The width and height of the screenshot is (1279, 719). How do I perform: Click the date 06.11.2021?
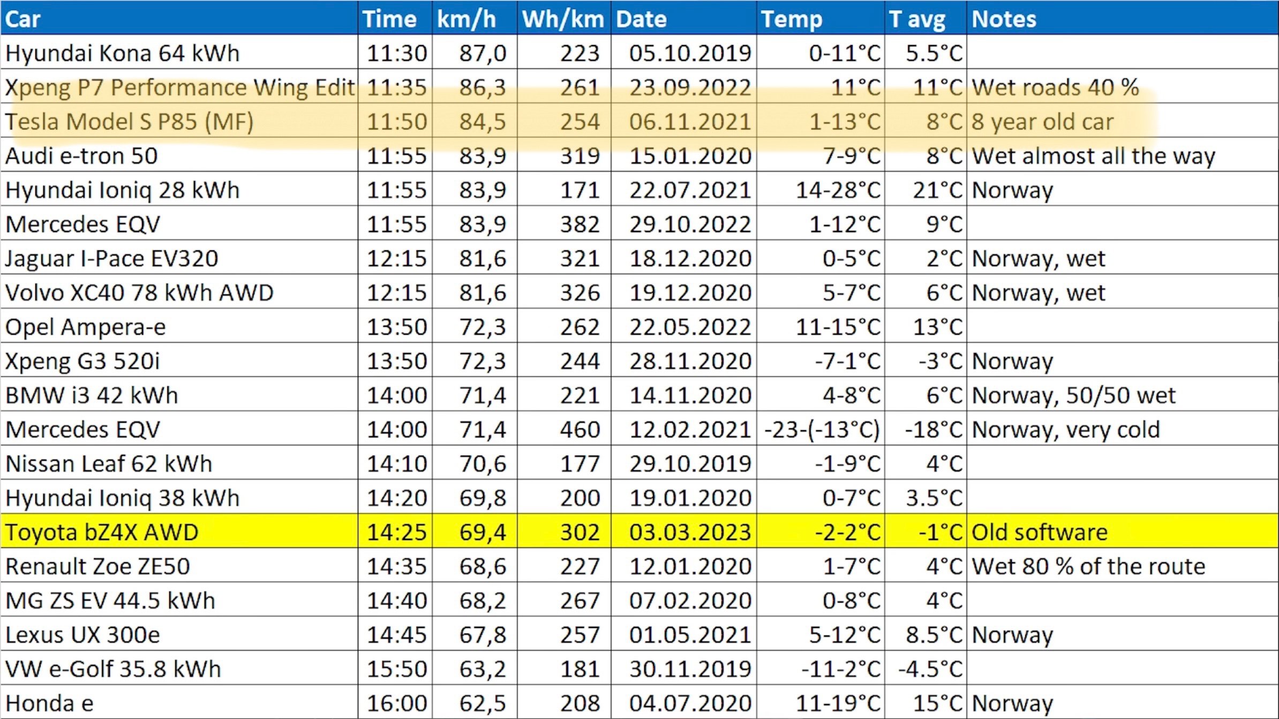click(684, 121)
